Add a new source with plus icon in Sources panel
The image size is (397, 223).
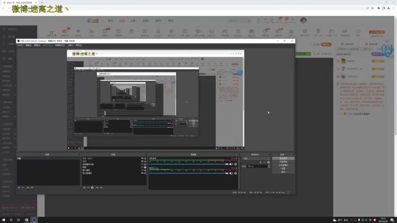pyautogui.click(x=84, y=188)
